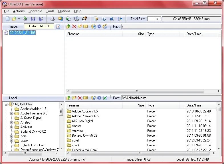Expand the corel tree node
Viewport: 224px width, 164px height.
click(12, 136)
